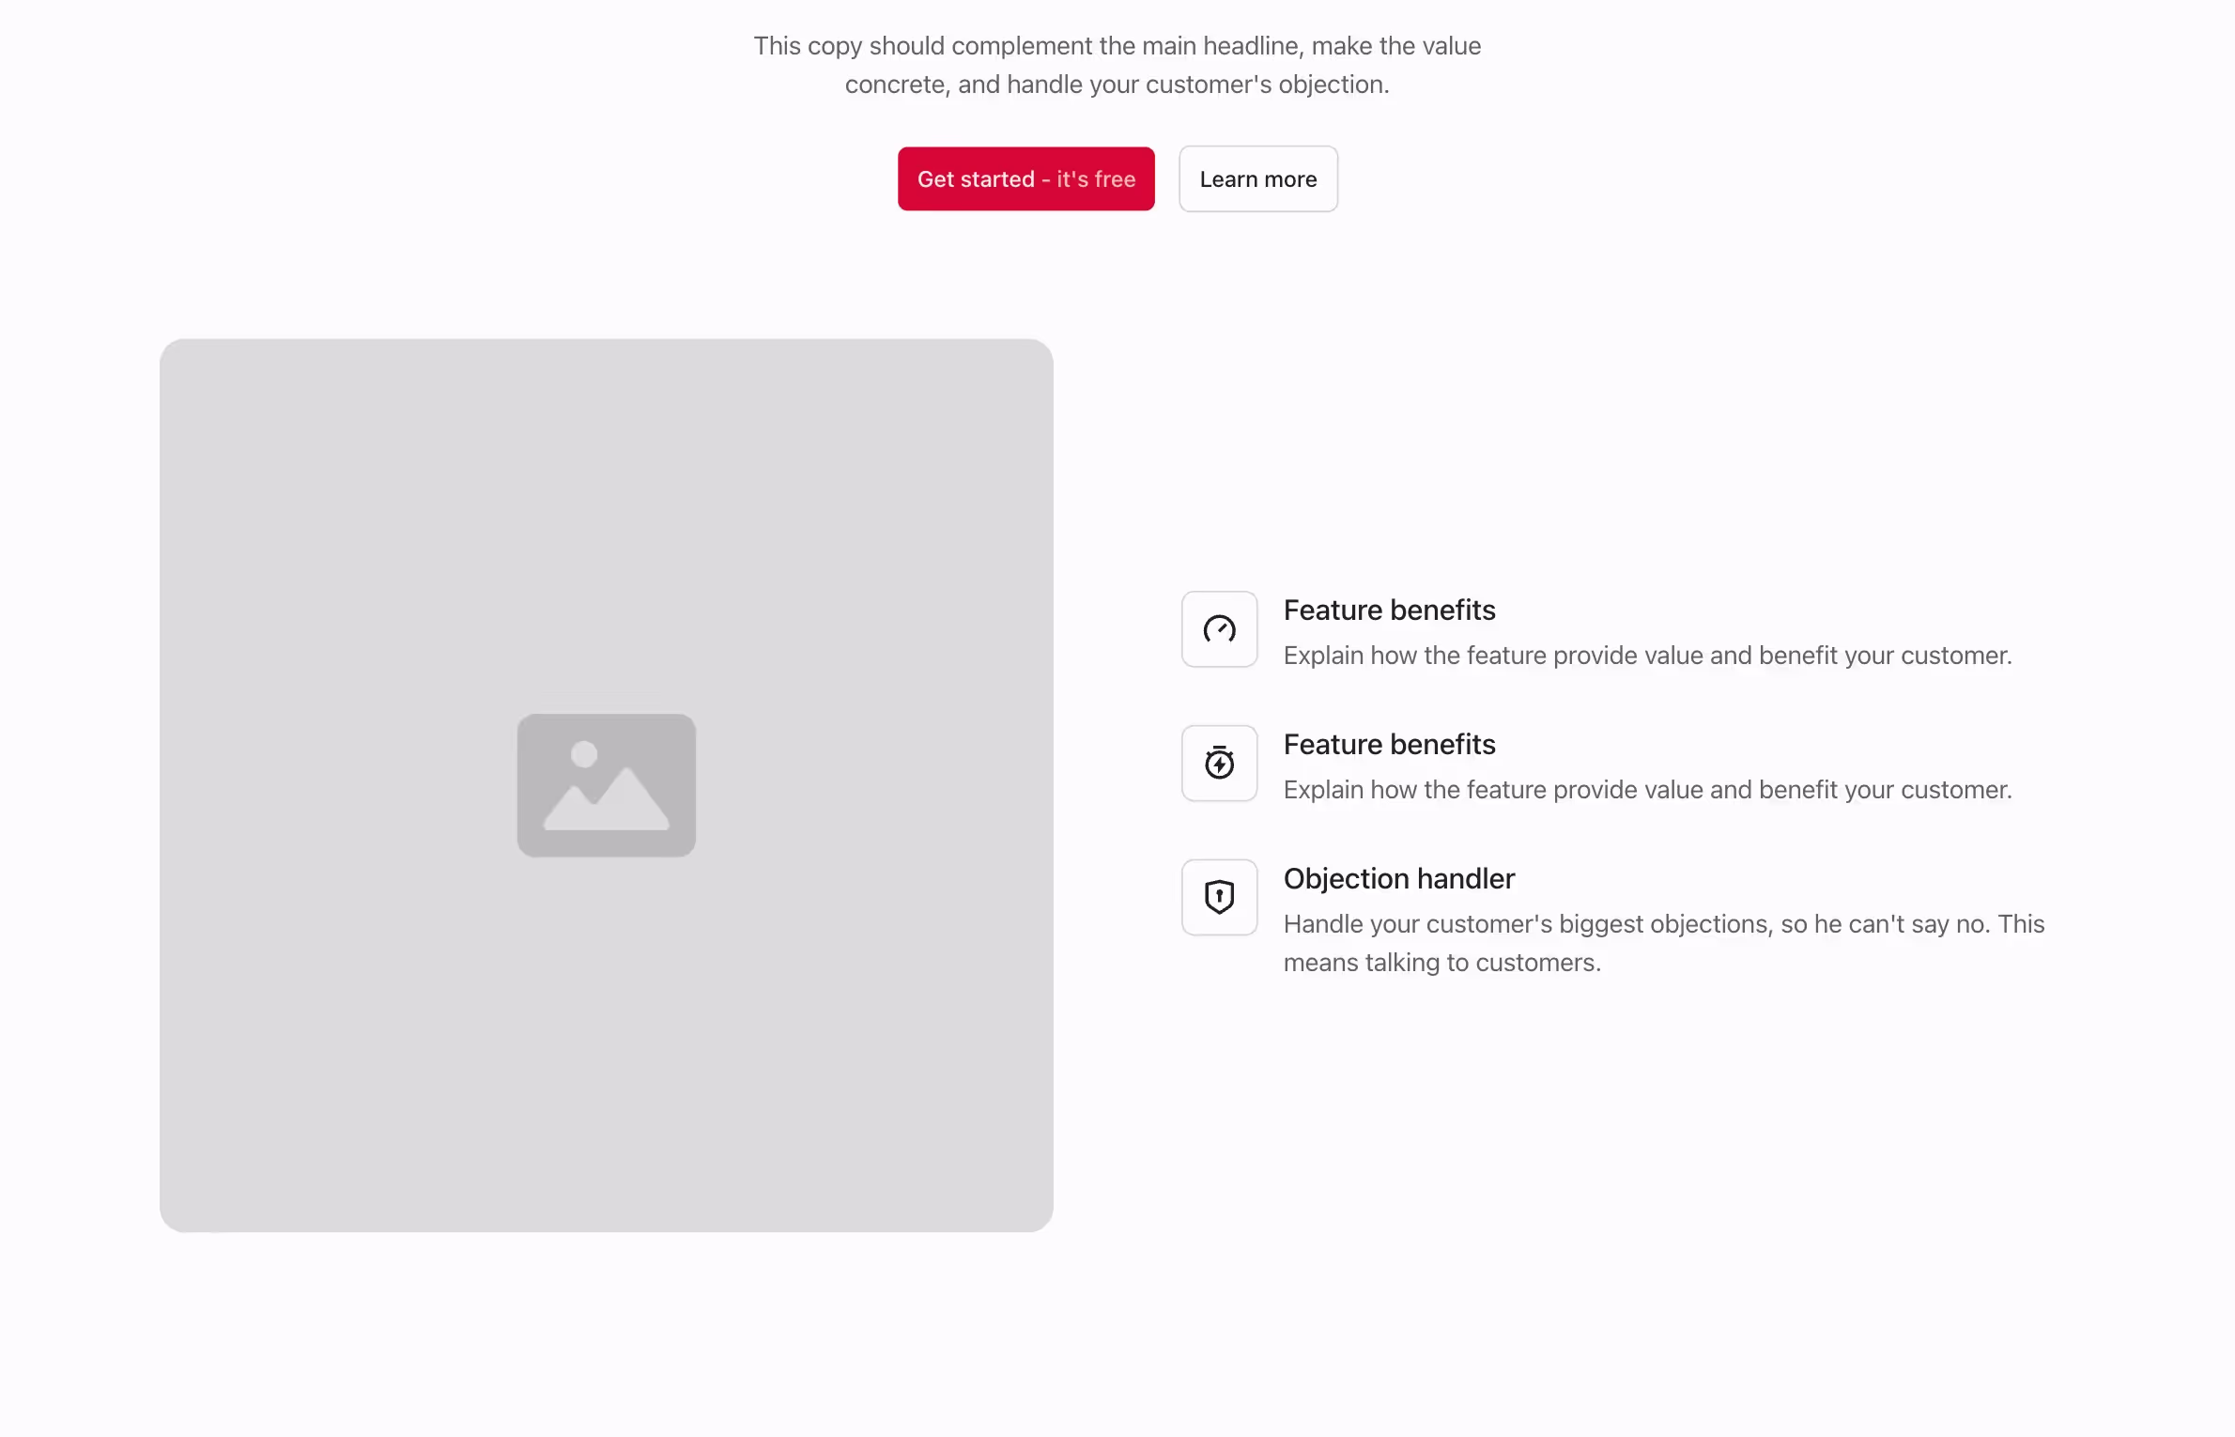The height and width of the screenshot is (1437, 2235).
Task: Select the second Feature benefits card icon
Action: [x=1218, y=763]
